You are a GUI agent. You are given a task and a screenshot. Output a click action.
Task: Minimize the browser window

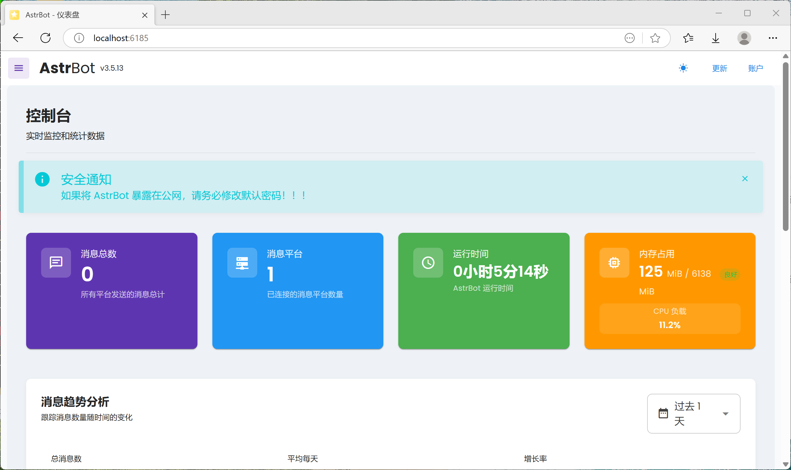[718, 13]
